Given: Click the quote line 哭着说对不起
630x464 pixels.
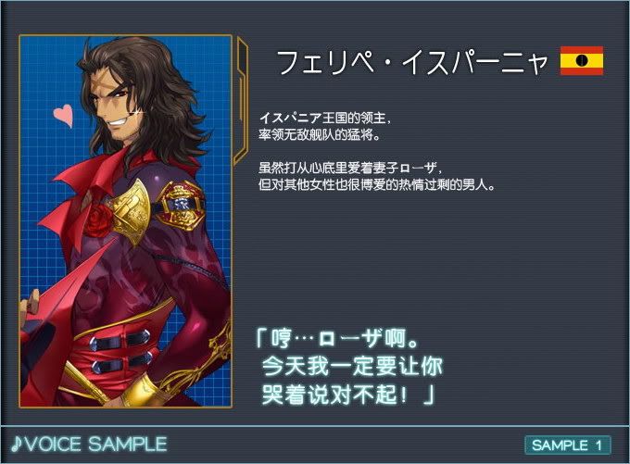Looking at the screenshot, I should [348, 395].
